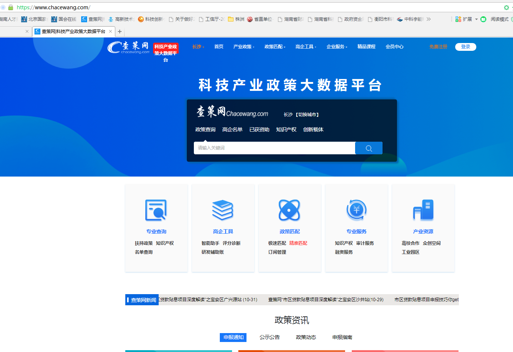Image resolution: width=513 pixels, height=352 pixels.
Task: Go to 首页 in the navbar
Action: [219, 47]
